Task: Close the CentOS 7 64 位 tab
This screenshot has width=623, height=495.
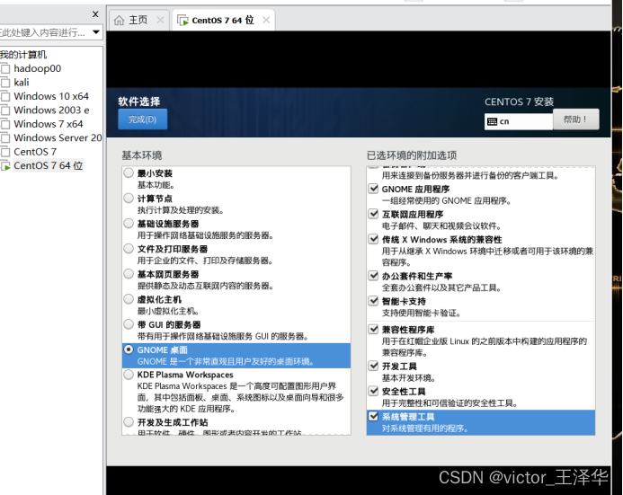Action: tap(266, 20)
